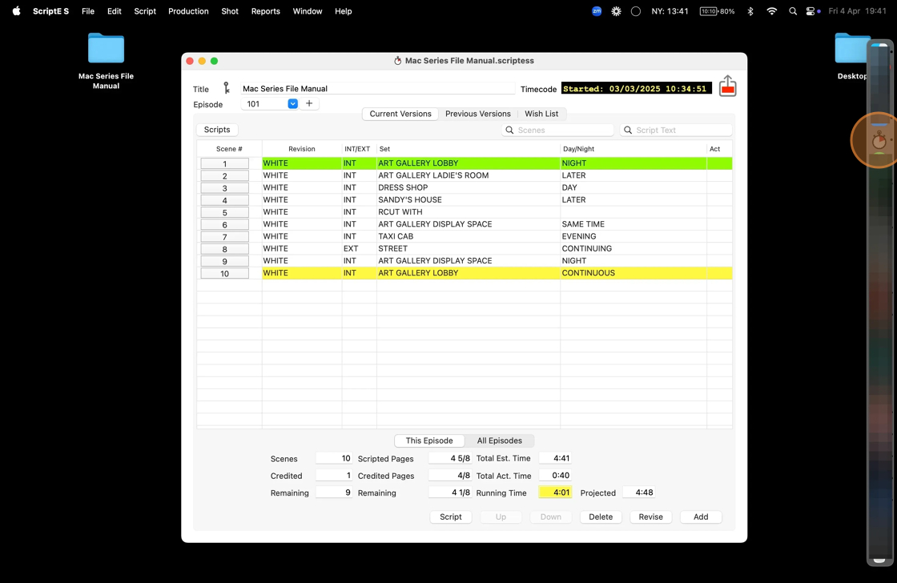Open the Reports menu
This screenshot has height=583, width=897.
[265, 11]
